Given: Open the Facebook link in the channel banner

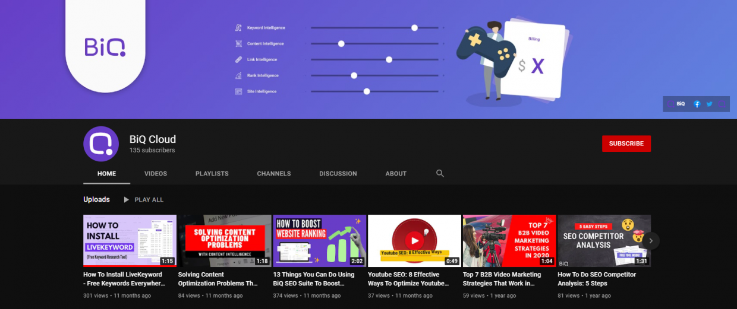Looking at the screenshot, I should click(x=697, y=104).
